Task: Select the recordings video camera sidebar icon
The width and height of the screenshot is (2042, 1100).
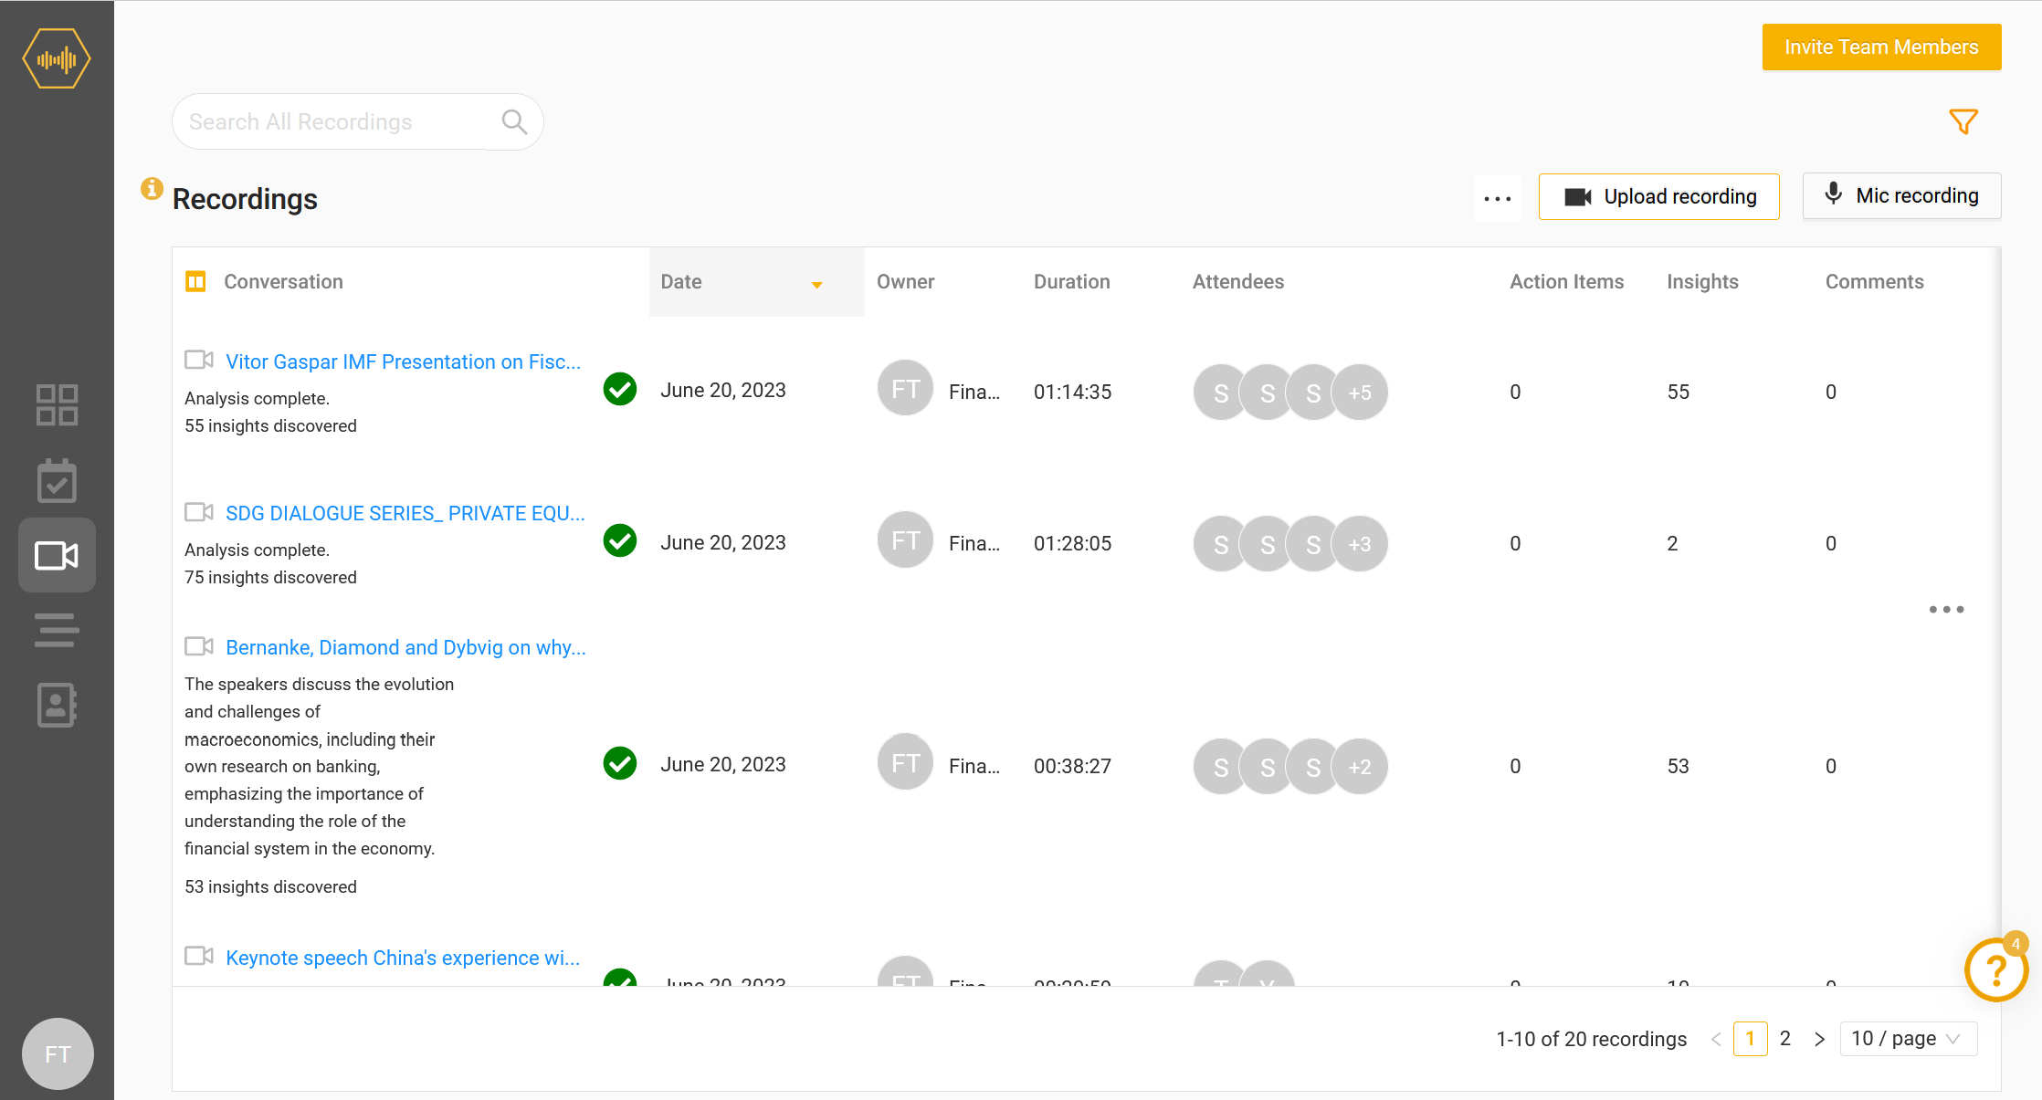Action: pyautogui.click(x=57, y=555)
